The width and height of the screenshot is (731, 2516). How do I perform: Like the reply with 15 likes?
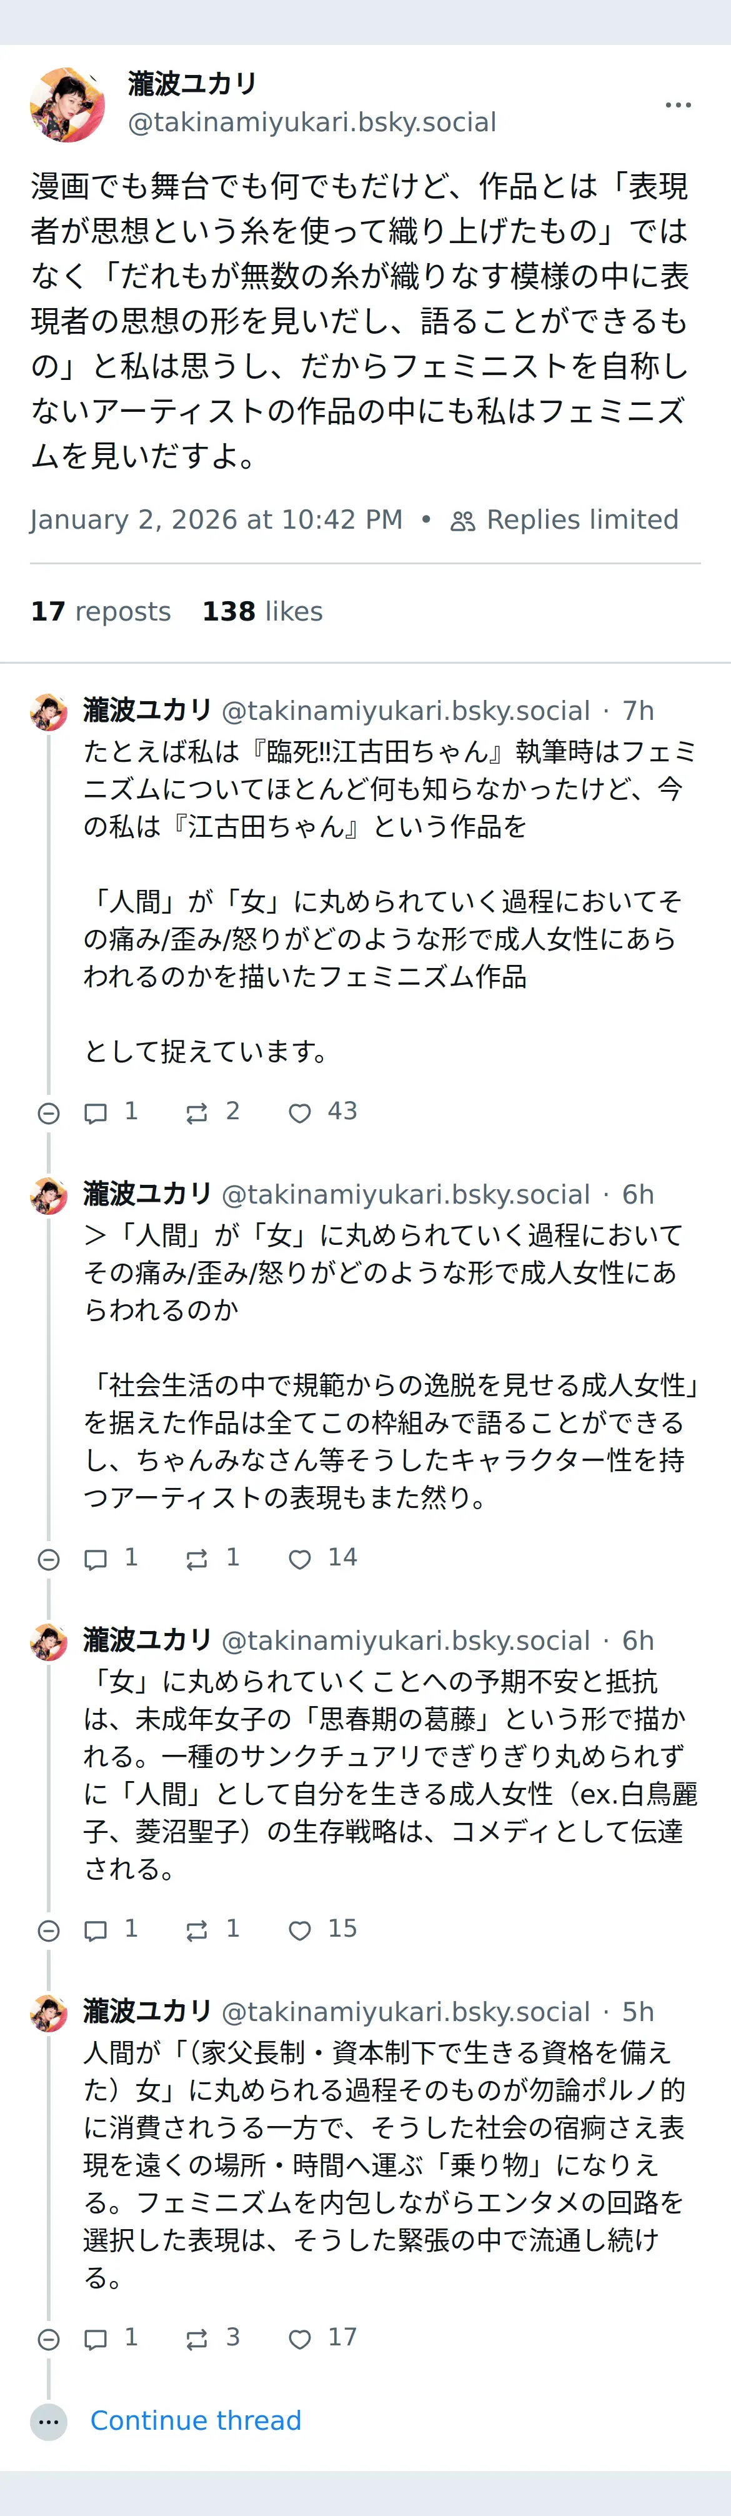coord(300,1930)
